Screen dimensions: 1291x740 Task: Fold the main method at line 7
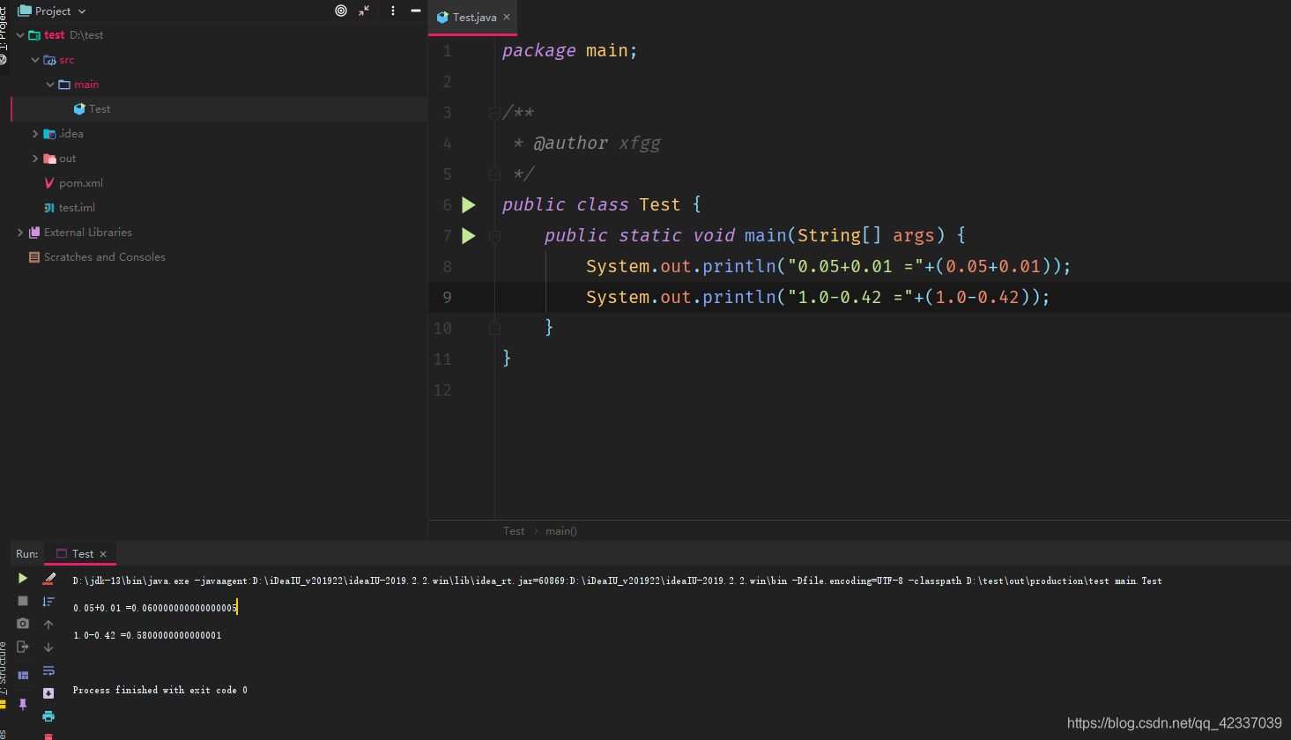[494, 236]
